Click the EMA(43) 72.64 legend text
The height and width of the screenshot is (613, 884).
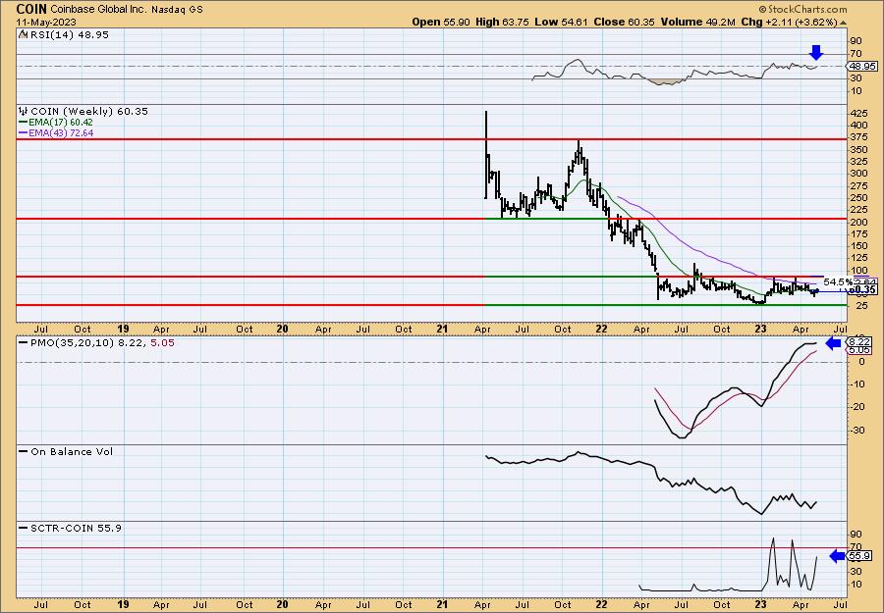(60, 133)
